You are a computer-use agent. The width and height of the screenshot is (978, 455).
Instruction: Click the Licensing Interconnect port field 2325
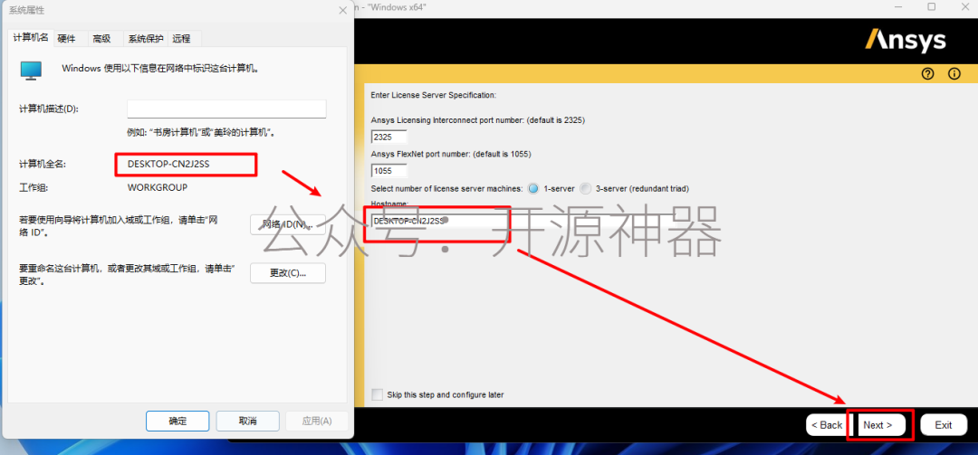tap(389, 137)
